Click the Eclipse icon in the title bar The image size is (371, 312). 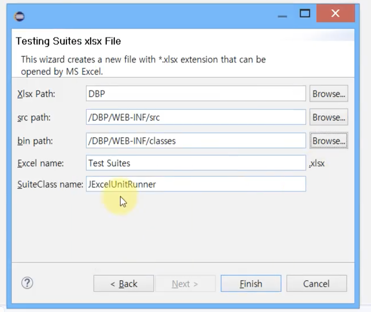[19, 16]
